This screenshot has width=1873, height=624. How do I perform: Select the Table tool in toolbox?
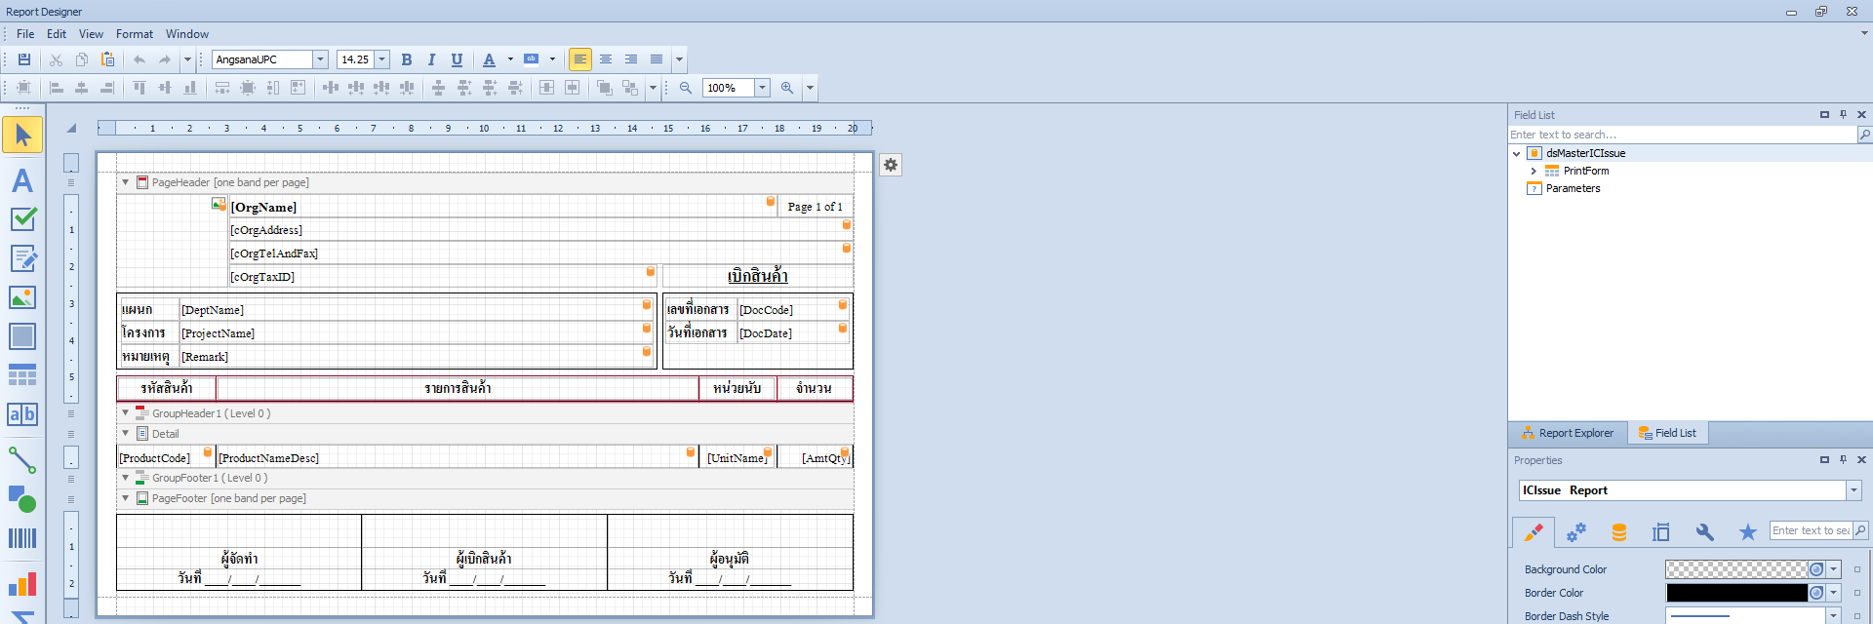(22, 375)
